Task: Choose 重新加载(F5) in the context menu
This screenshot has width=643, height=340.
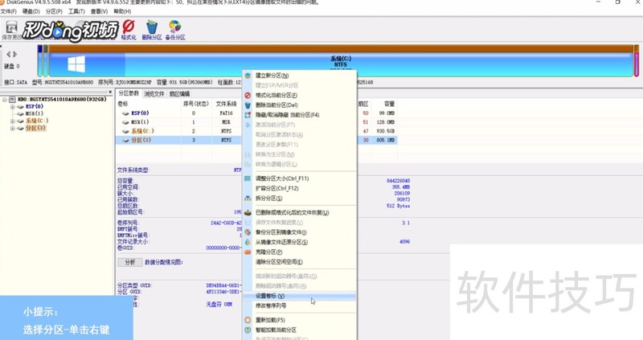Action: click(274, 319)
